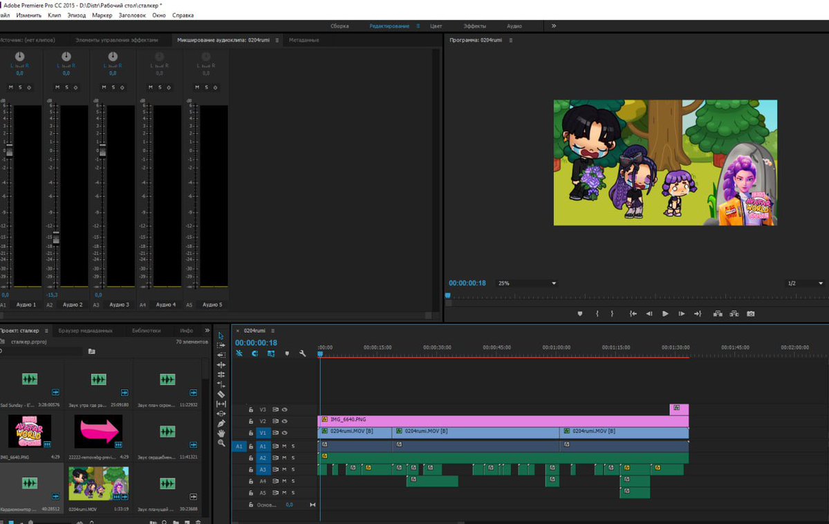The image size is (829, 524).
Task: Toggle Linked Selection in the timeline
Action: (x=271, y=353)
